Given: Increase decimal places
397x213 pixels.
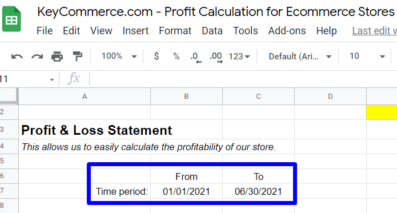Looking at the screenshot, I should 216,58.
